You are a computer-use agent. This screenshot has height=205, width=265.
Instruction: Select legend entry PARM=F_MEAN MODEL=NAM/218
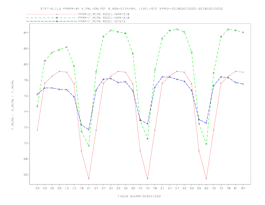pyautogui.click(x=104, y=18)
